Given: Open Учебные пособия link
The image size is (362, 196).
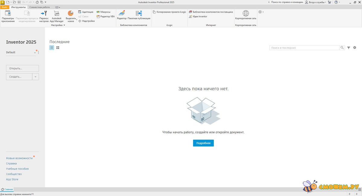Looking at the screenshot, I should pos(17,169).
